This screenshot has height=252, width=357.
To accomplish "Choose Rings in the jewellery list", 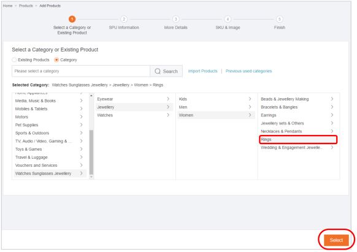I will pyautogui.click(x=298, y=139).
